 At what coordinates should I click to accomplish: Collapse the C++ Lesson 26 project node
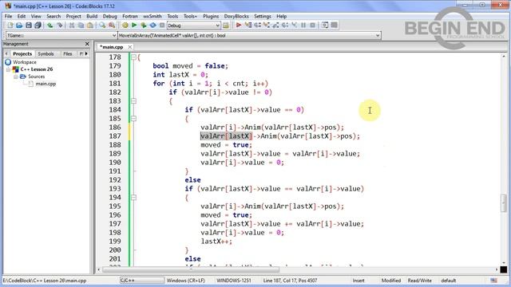point(9,69)
